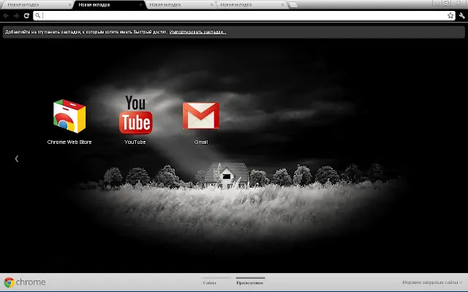Close the fourth Новая вкладка tab

click(282, 5)
